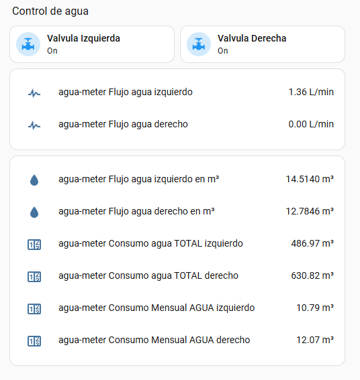The image size is (360, 380).
Task: Toggle the Valvula Derecha valve icon
Action: click(199, 44)
